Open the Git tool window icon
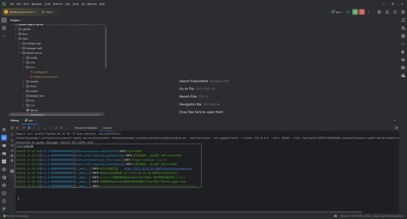Image resolution: width=407 pixels, height=219 pixels. pyautogui.click(x=4, y=209)
